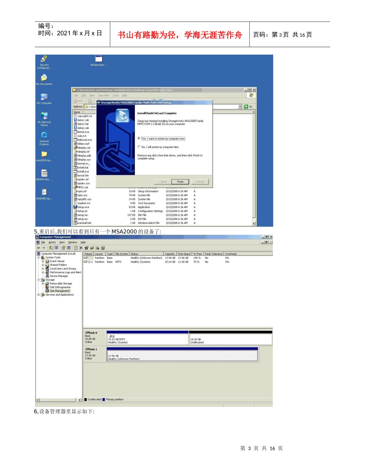Screen dimensions: 365x473
Task: Select the C: volume icon in volume list
Action: pos(85,261)
